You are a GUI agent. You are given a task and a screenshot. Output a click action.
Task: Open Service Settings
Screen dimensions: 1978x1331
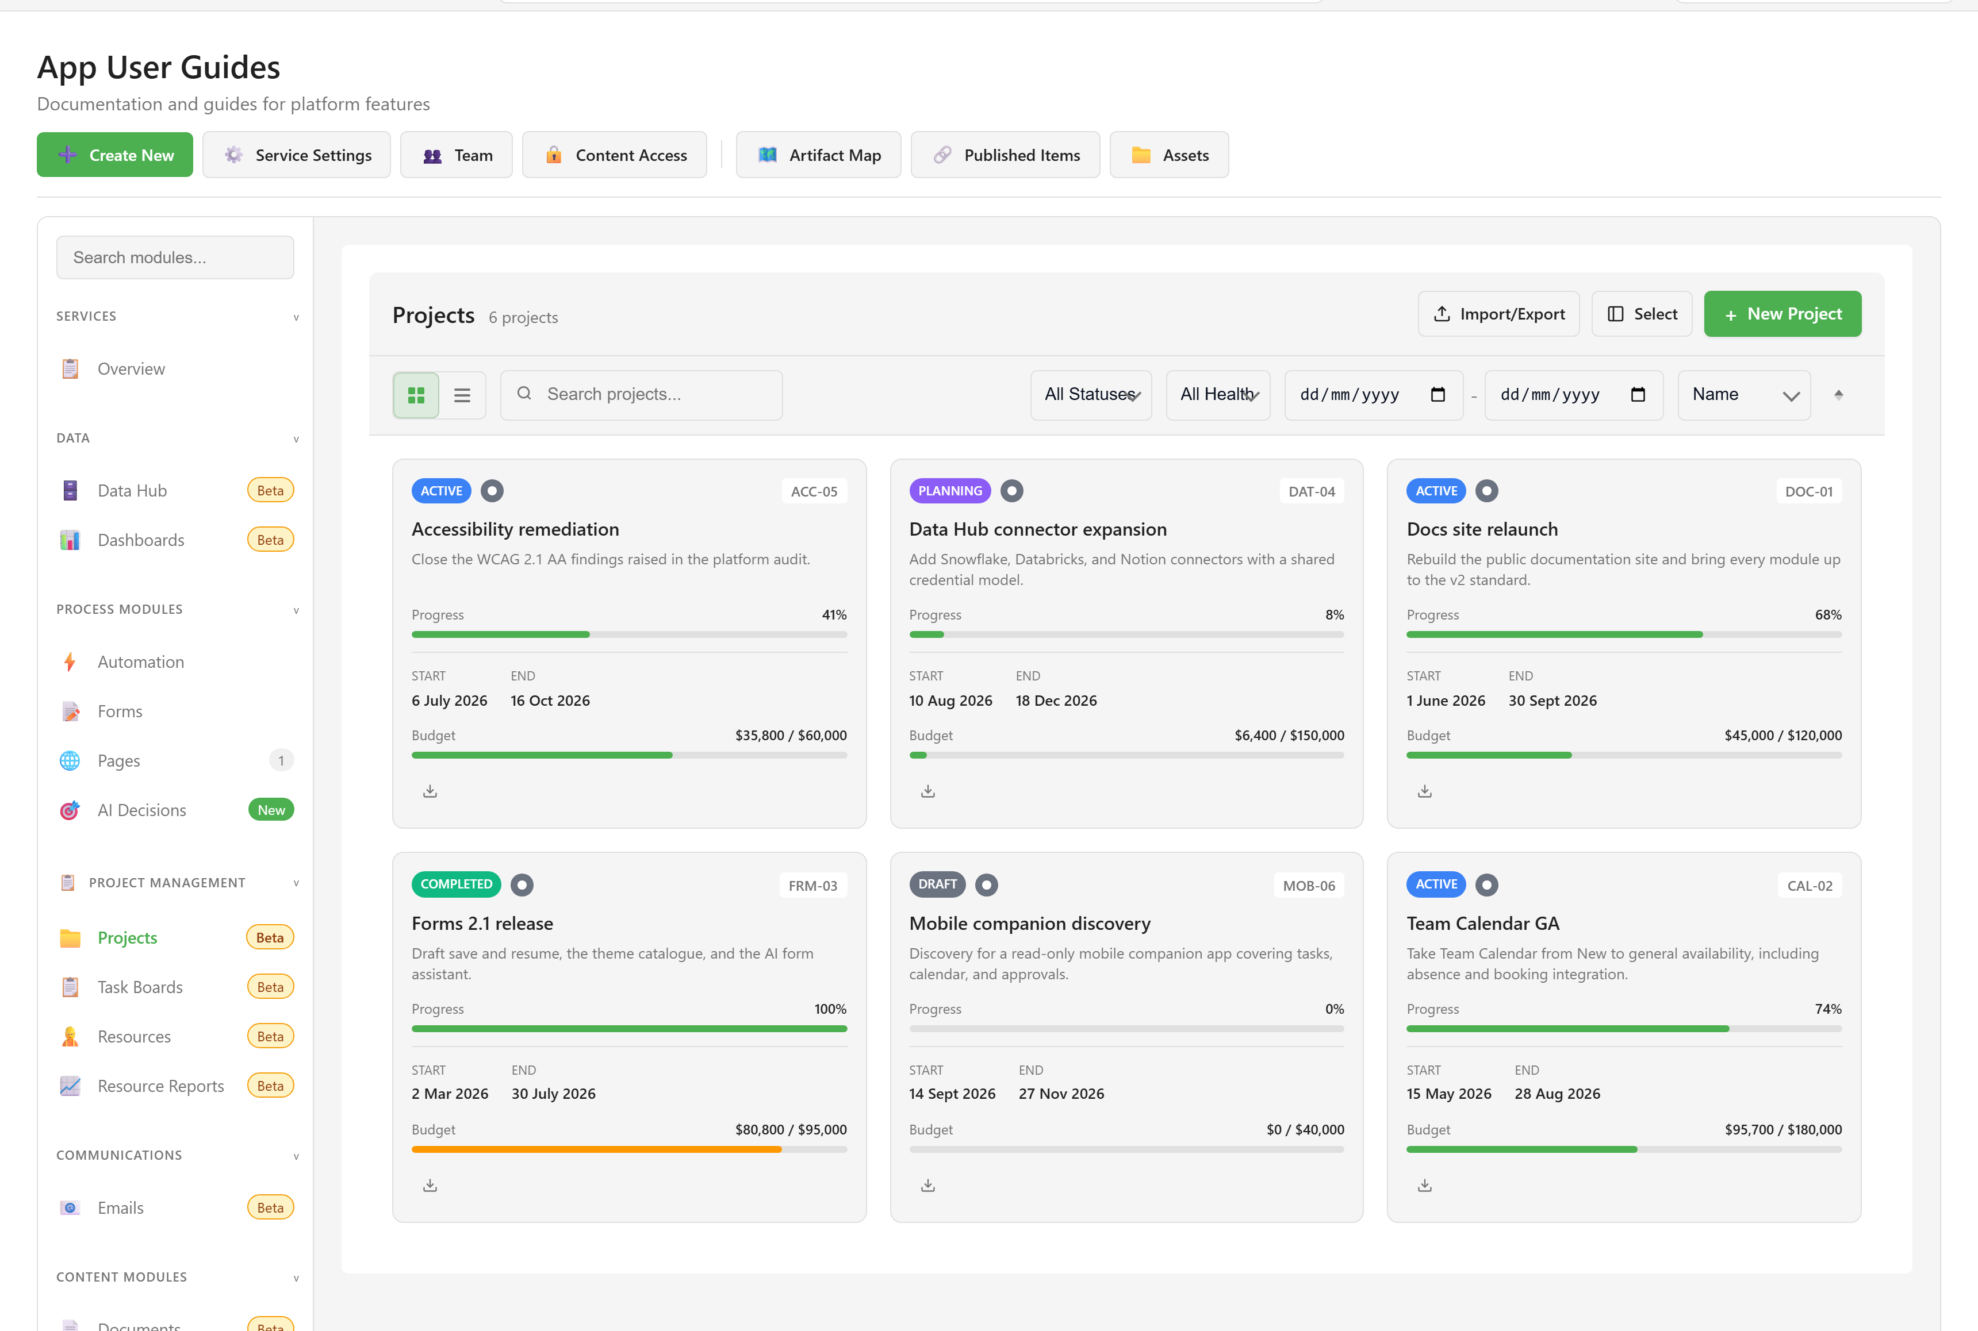pyautogui.click(x=296, y=155)
